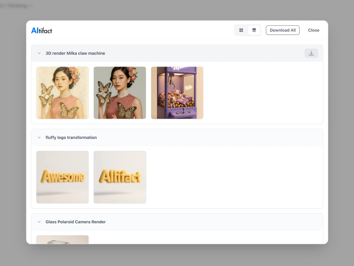Click the AItifact logo
The image size is (354, 266).
(x=42, y=31)
